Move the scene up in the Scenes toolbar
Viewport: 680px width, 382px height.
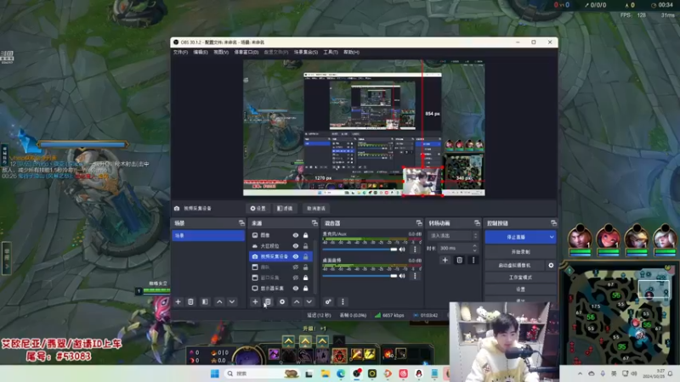coord(219,301)
